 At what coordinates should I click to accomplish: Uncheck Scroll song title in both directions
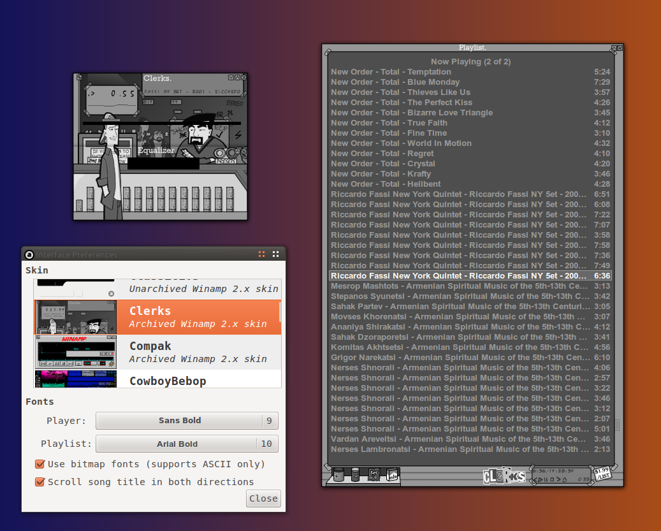40,482
